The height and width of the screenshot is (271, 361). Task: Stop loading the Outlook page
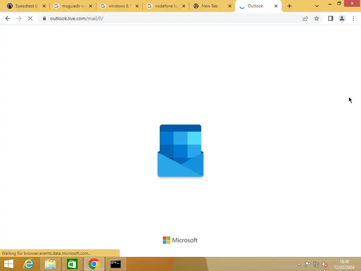tap(30, 18)
